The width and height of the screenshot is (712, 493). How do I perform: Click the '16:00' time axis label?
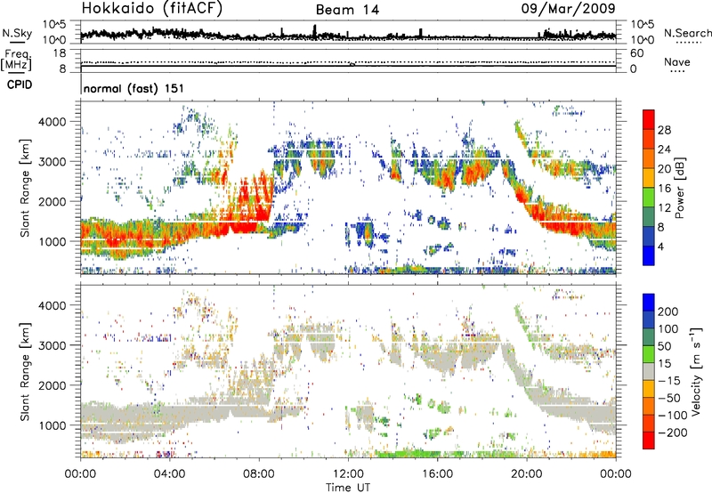pyautogui.click(x=437, y=474)
